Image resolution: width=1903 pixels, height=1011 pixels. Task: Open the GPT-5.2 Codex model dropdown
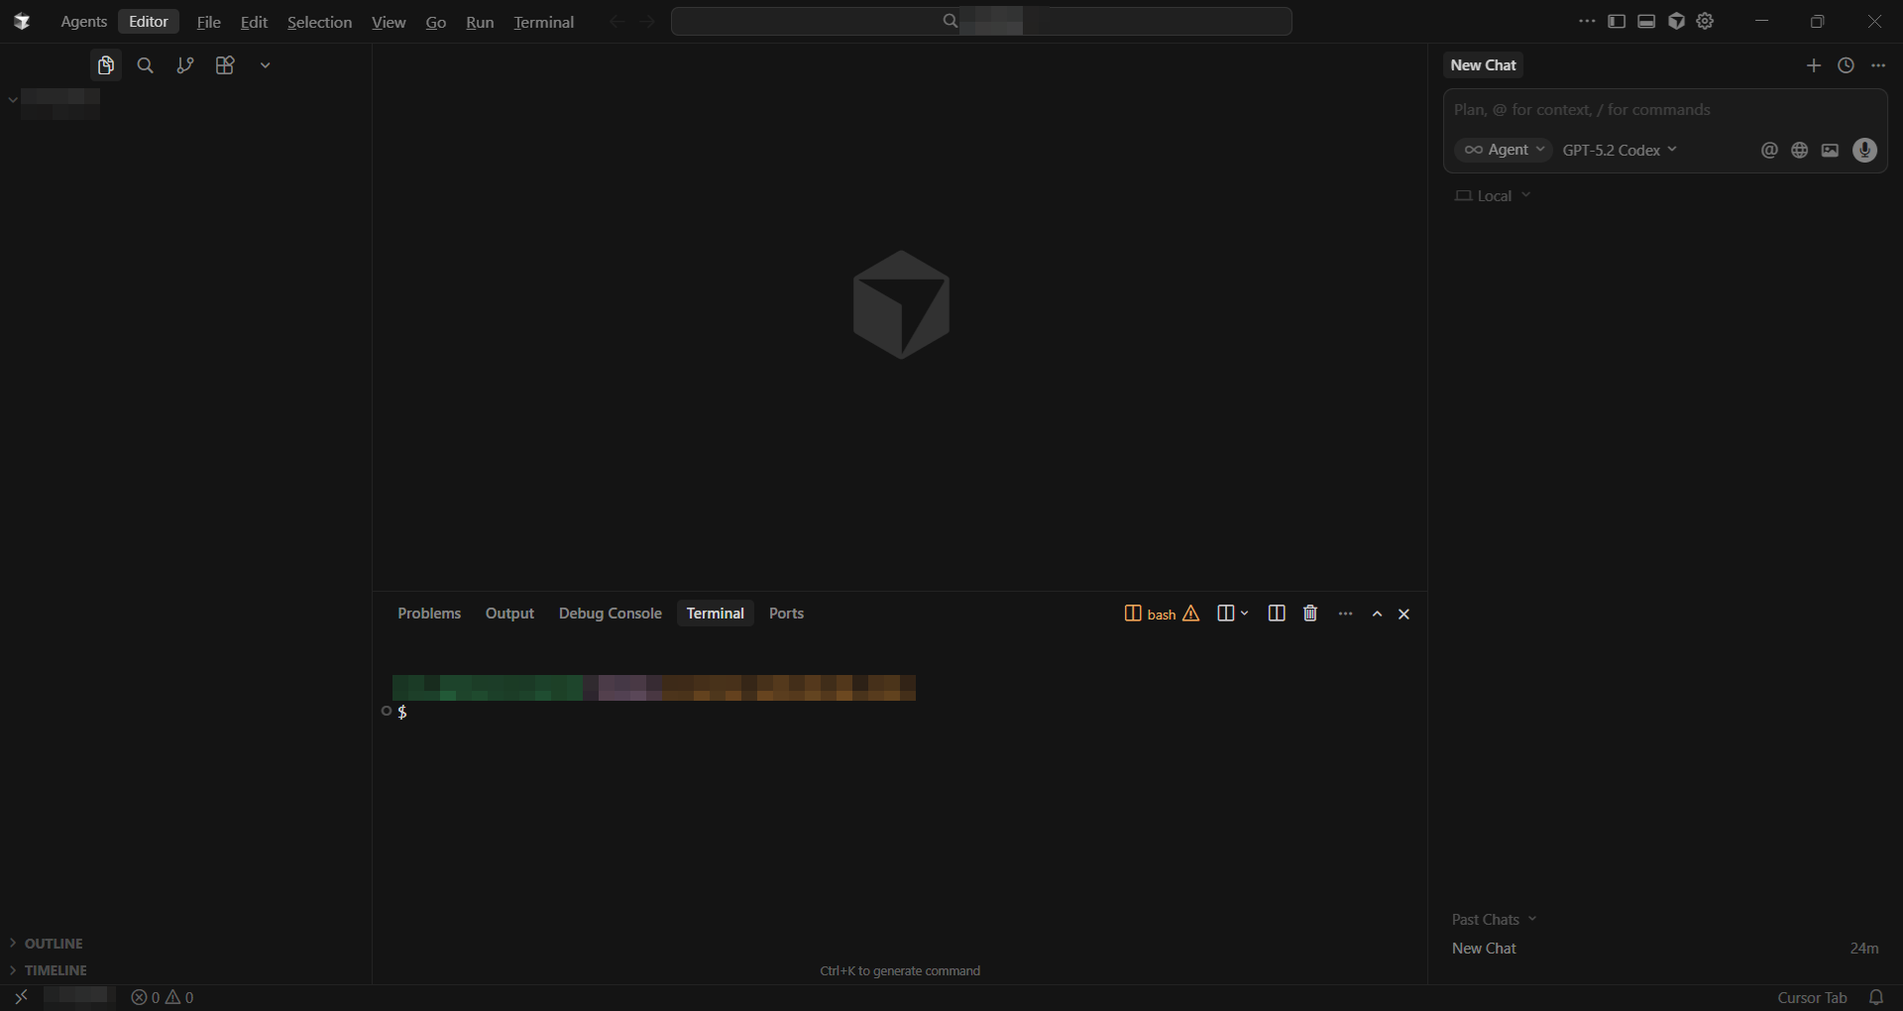pyautogui.click(x=1620, y=150)
